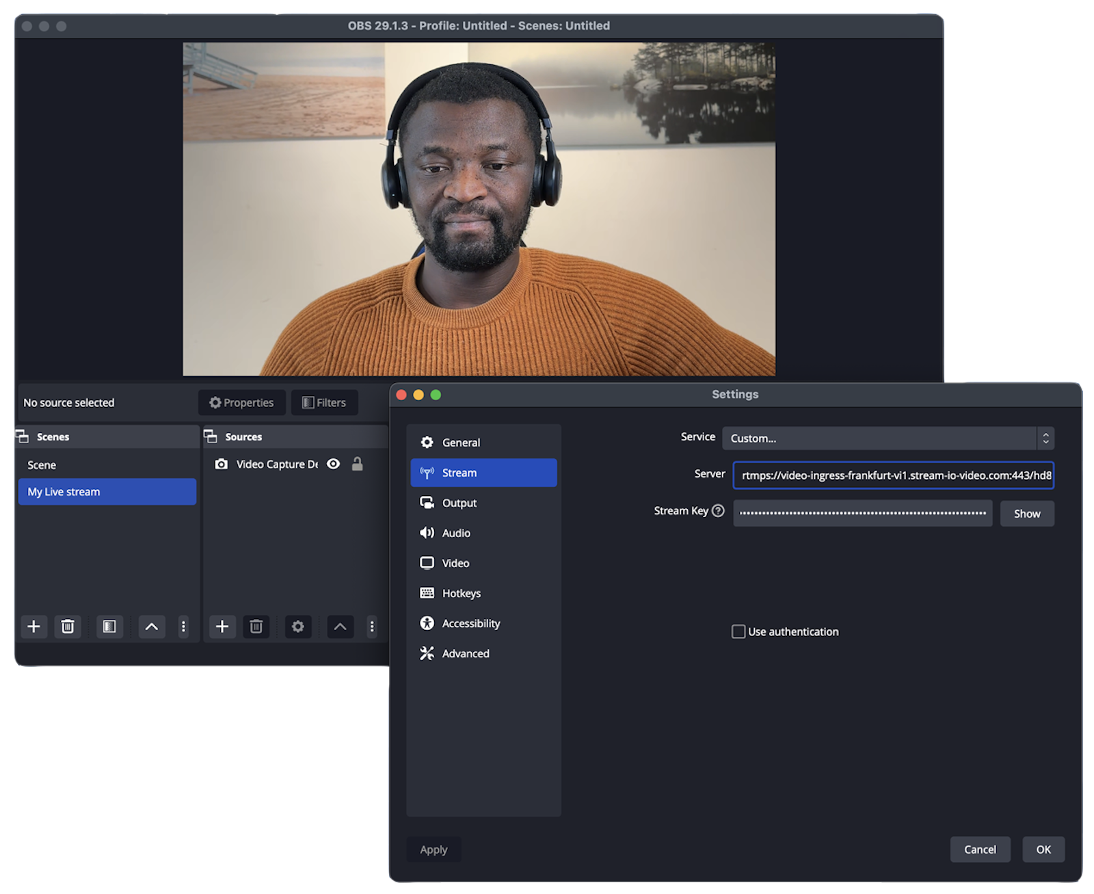
Task: Open the Advanced settings section
Action: point(466,653)
